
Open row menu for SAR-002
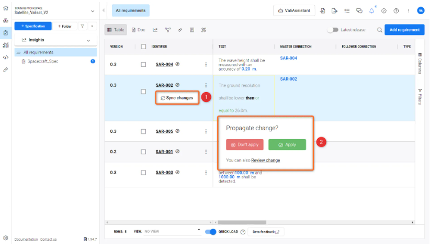point(206,85)
